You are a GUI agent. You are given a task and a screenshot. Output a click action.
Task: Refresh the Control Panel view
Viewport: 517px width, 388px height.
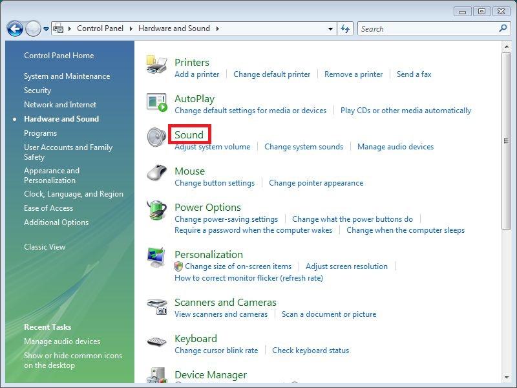(345, 28)
